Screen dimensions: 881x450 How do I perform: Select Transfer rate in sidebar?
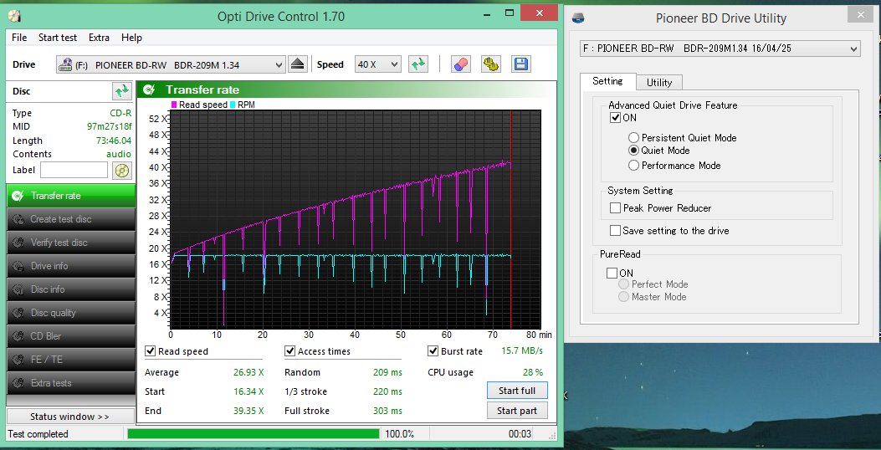[x=71, y=196]
